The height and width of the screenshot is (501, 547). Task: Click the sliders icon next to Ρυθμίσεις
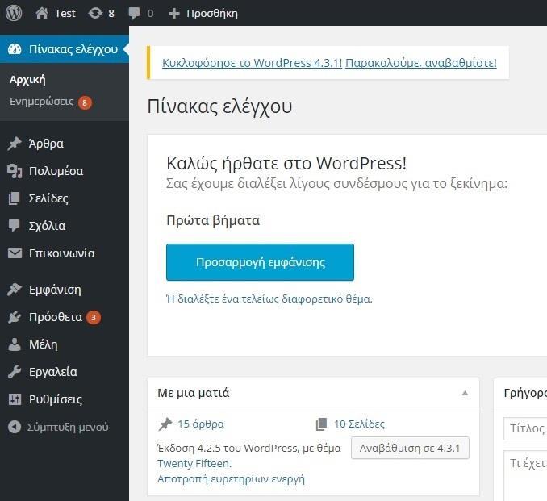[15, 399]
